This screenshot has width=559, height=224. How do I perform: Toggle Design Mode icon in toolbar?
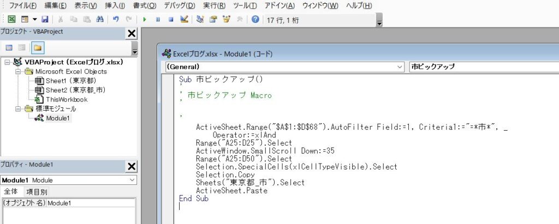pos(185,19)
